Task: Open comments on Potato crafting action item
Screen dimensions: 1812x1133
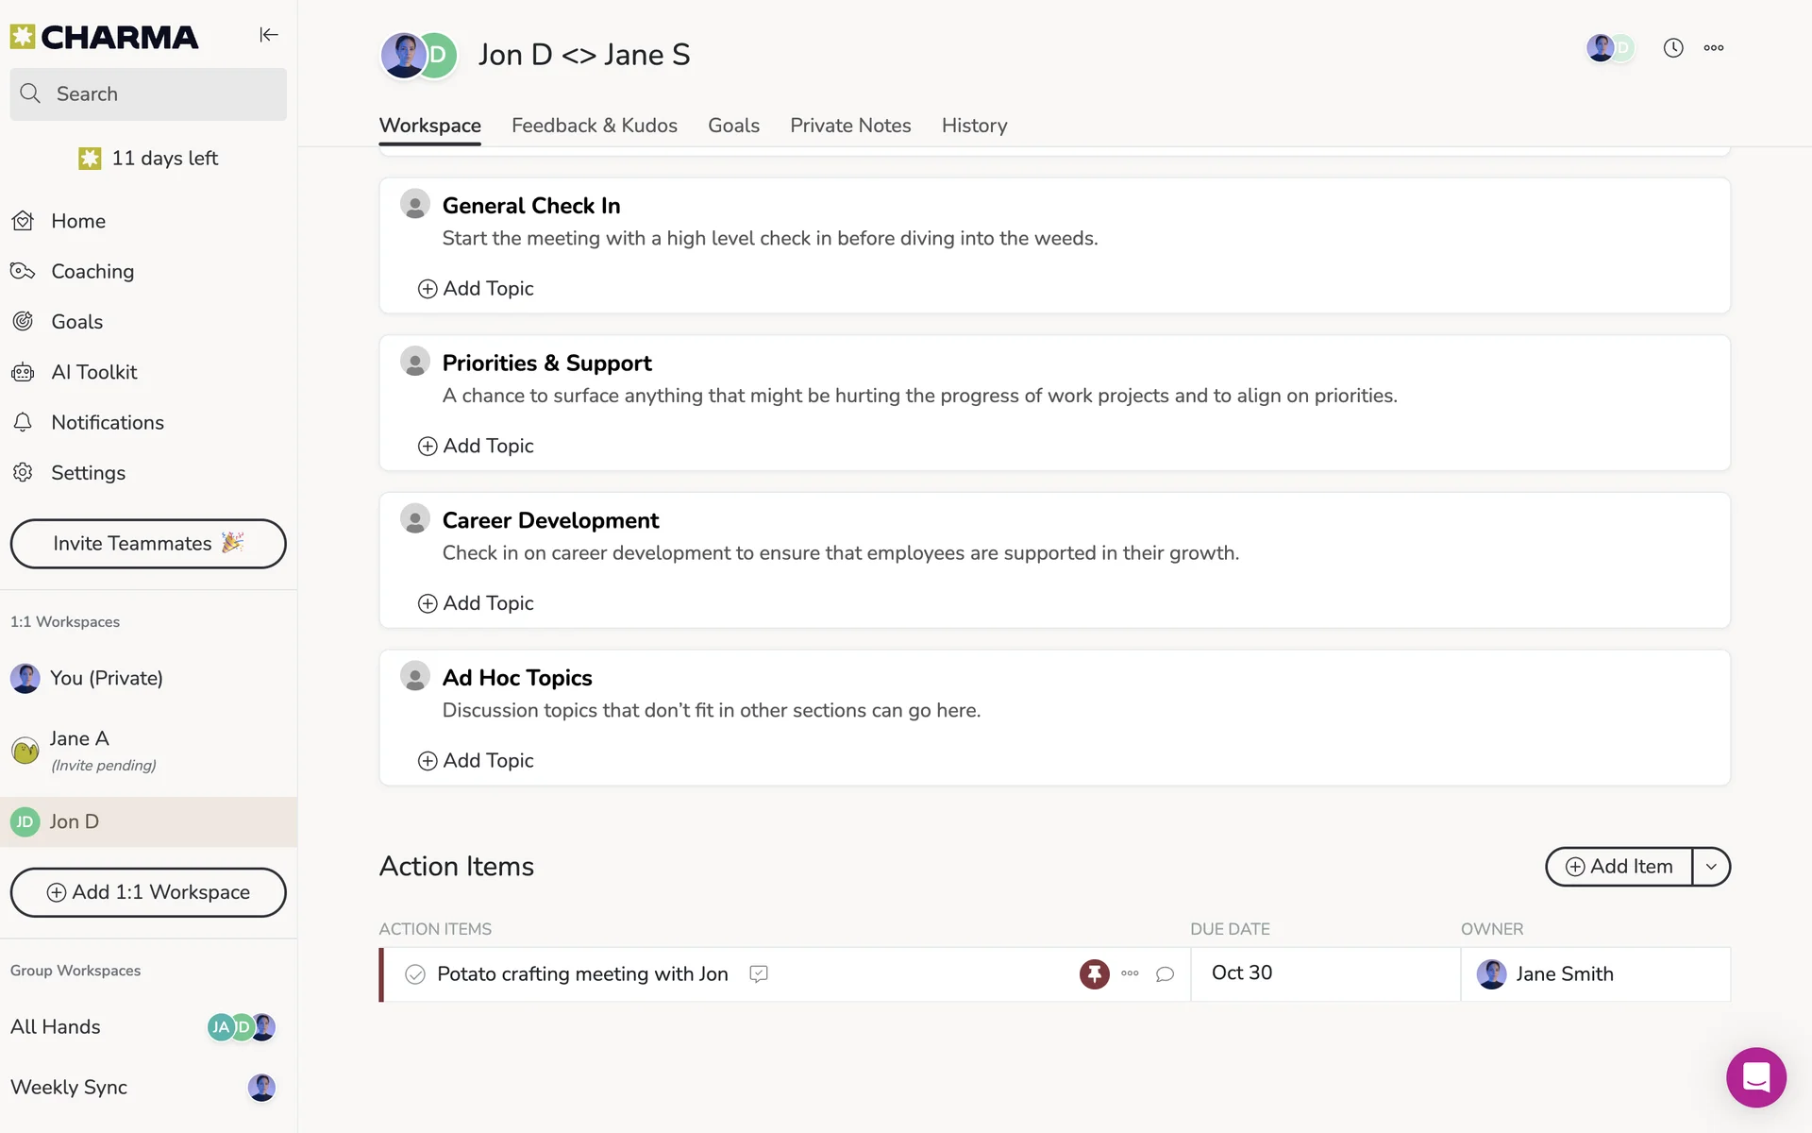Action: point(1165,973)
